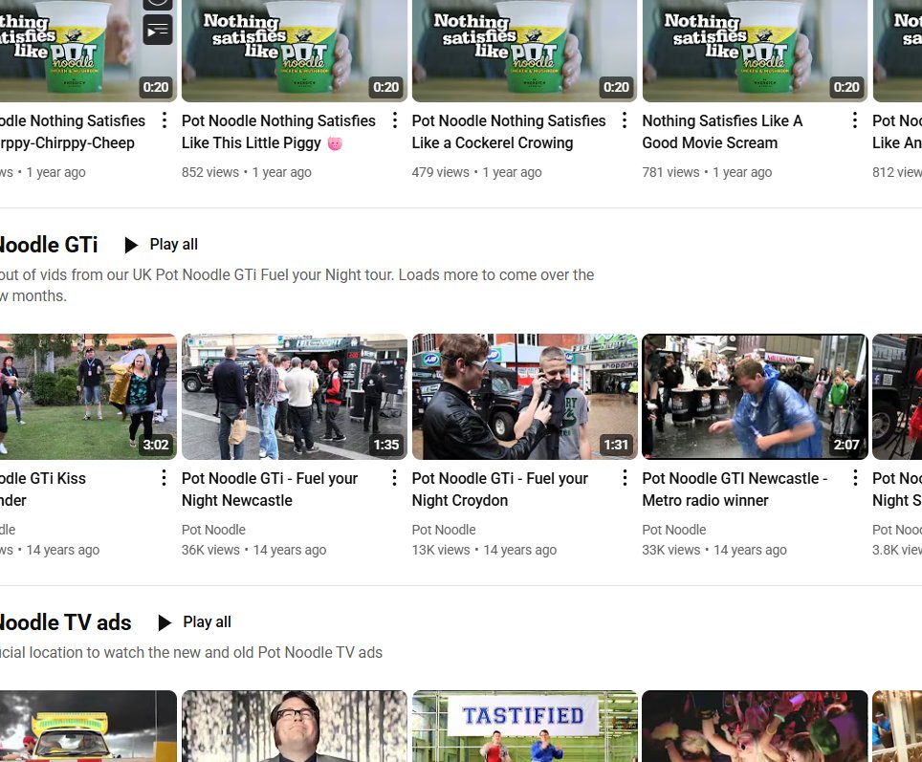Viewport: 922px width, 762px height.
Task: Click the GTi Fuel your Night tour description
Action: click(x=296, y=285)
